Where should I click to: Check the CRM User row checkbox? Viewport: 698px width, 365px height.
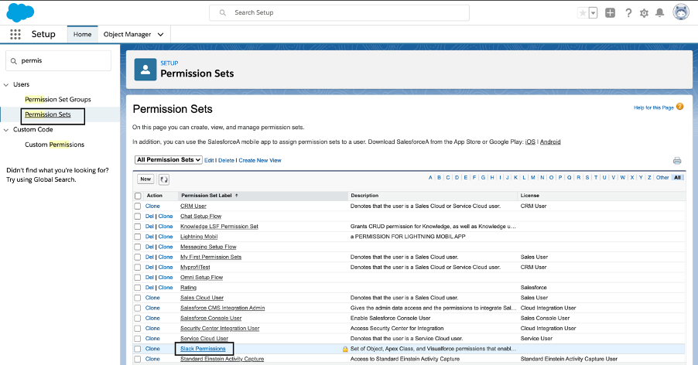138,206
